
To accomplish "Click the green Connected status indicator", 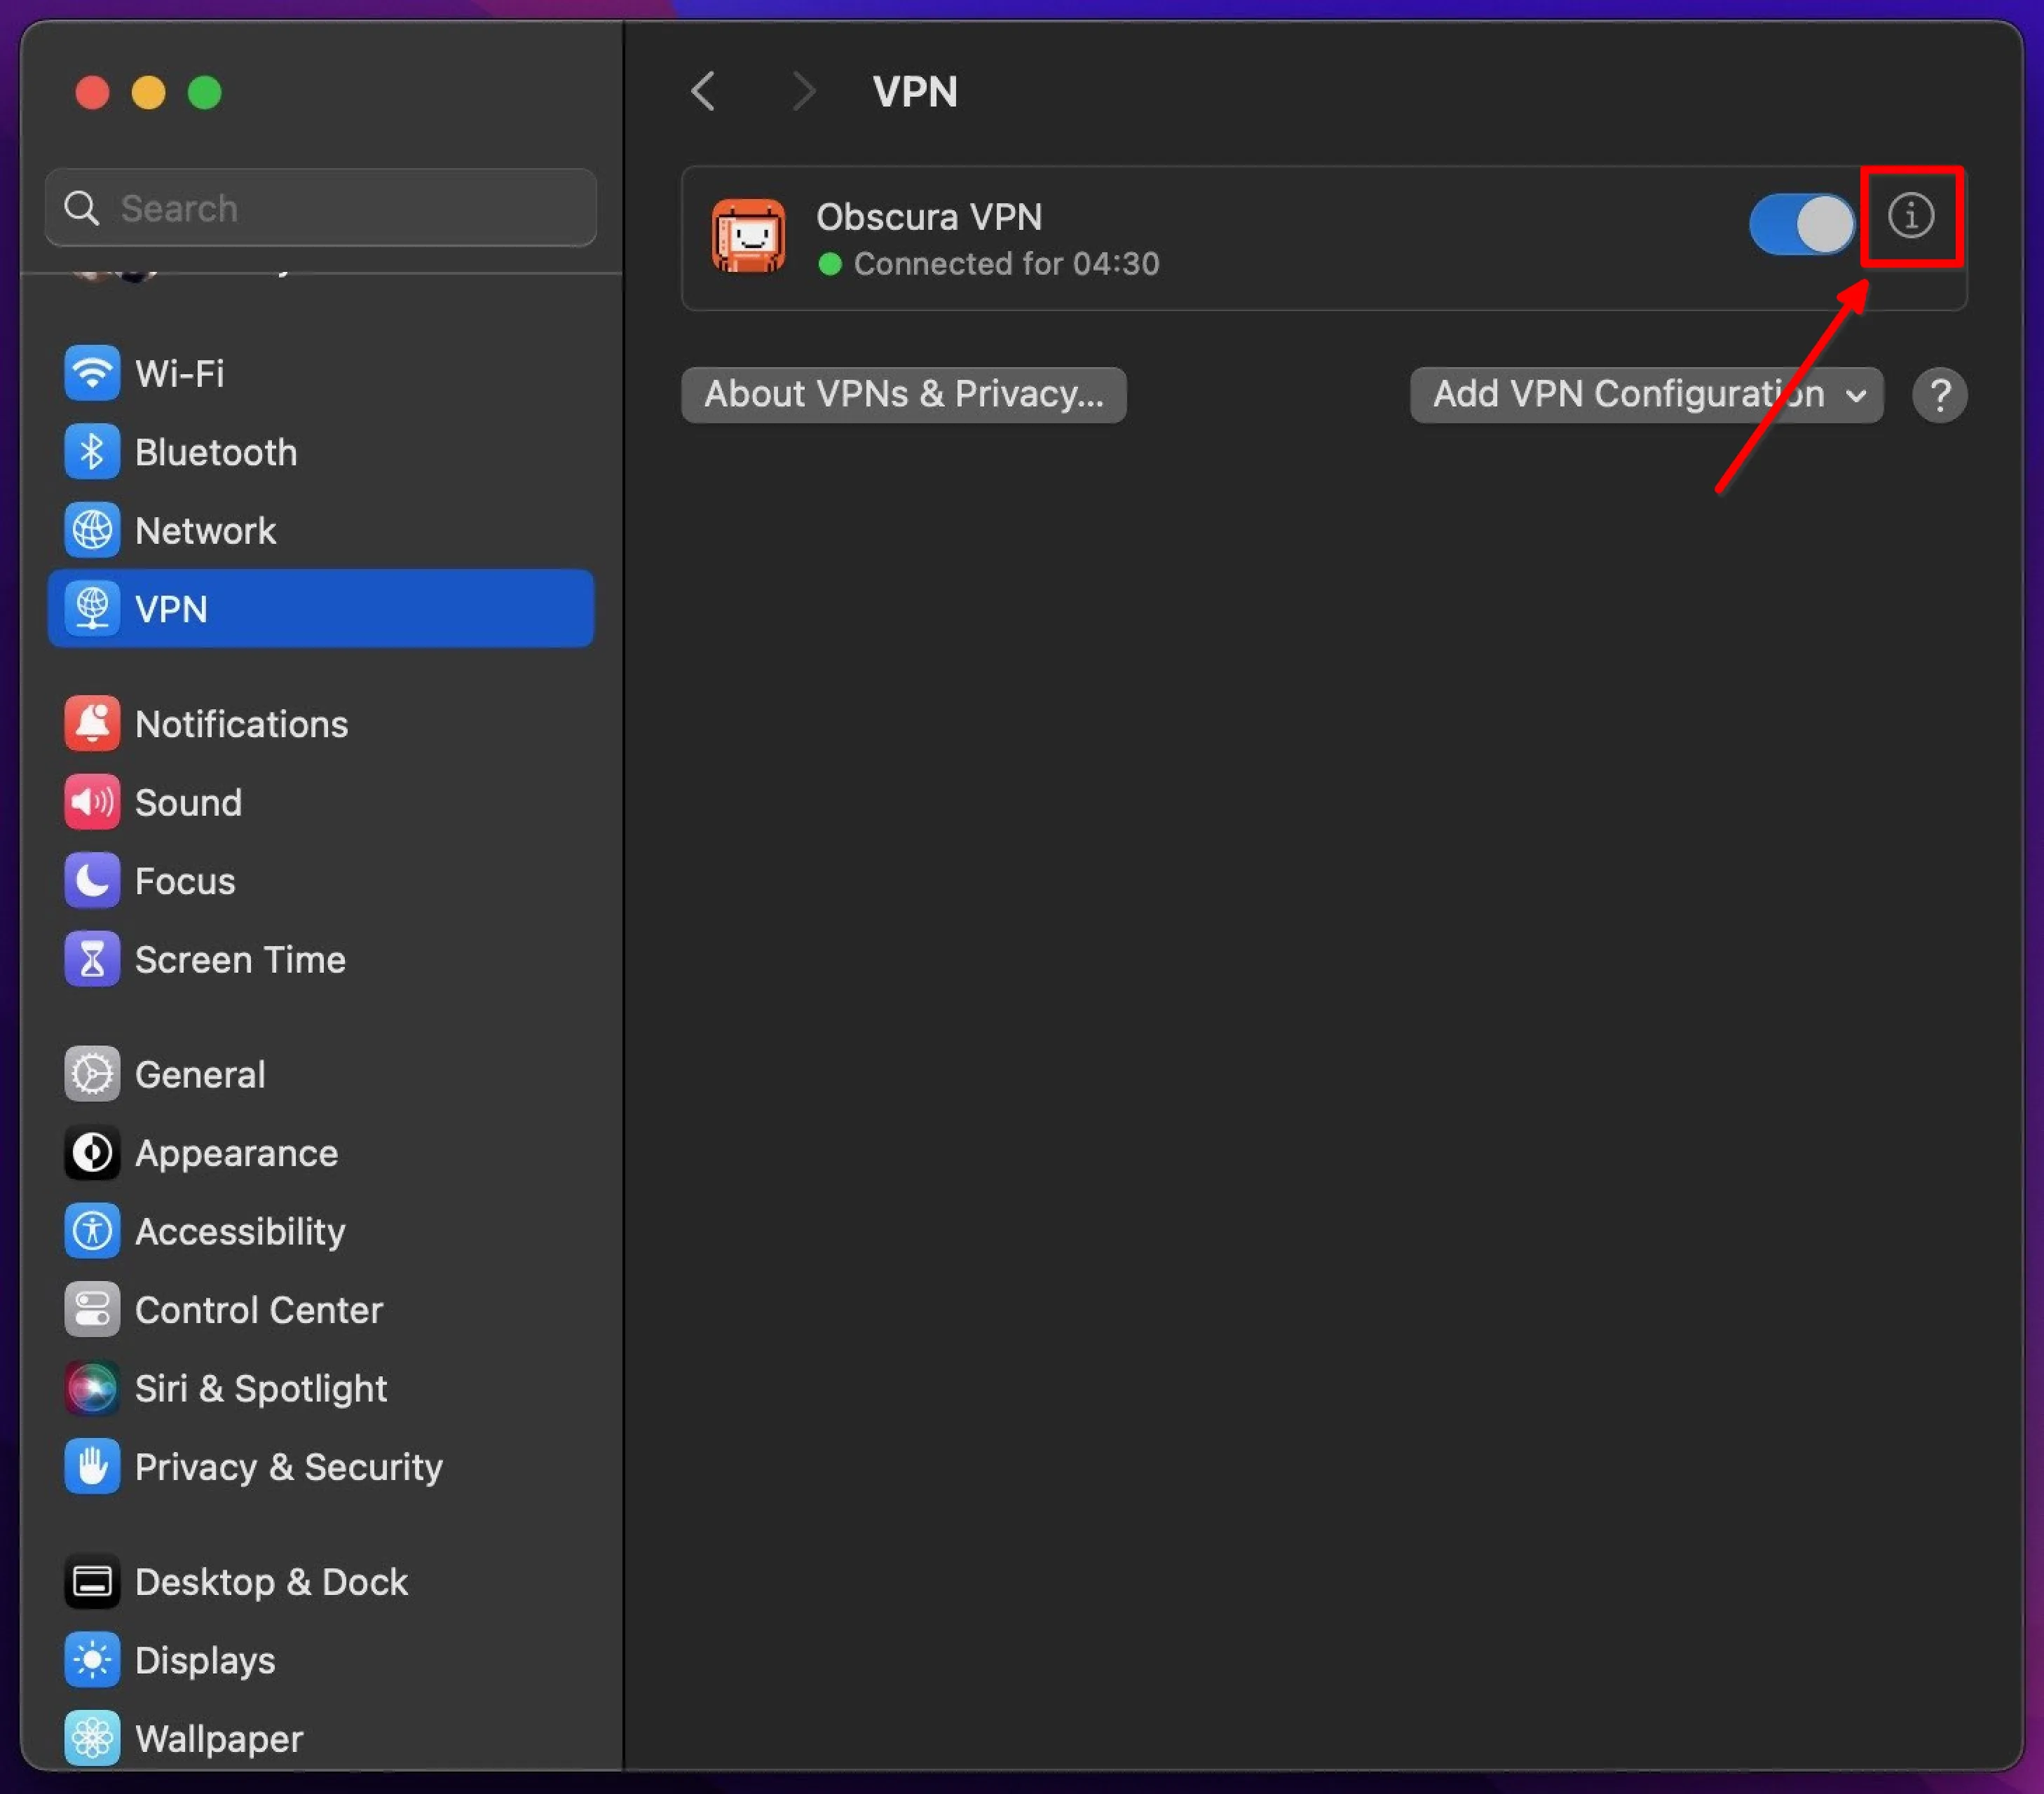I will 833,263.
